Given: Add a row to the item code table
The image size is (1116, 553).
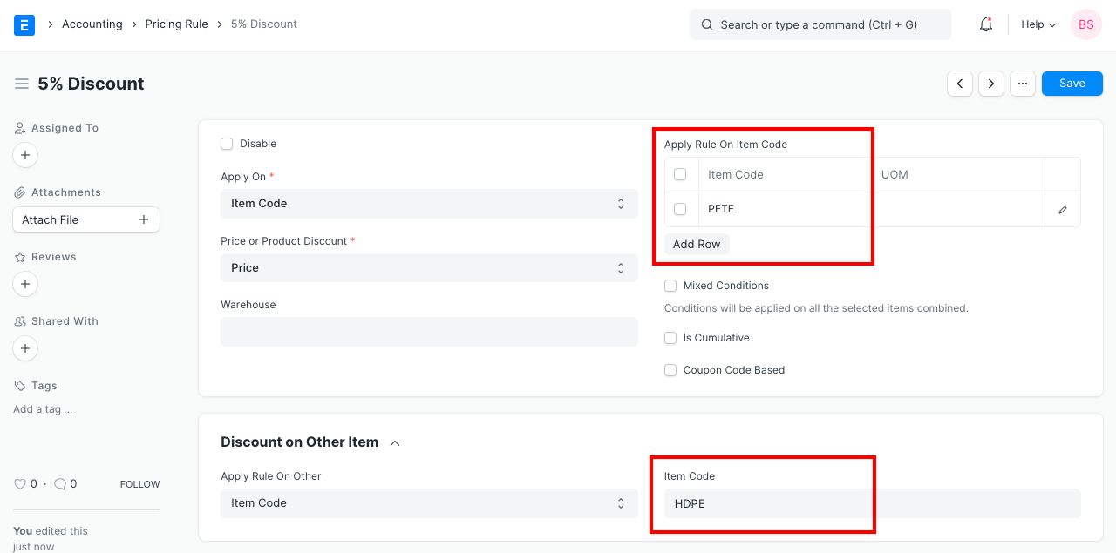Looking at the screenshot, I should 696,244.
